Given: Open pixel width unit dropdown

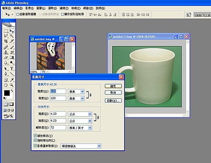Looking at the screenshot, I should click(x=82, y=92).
